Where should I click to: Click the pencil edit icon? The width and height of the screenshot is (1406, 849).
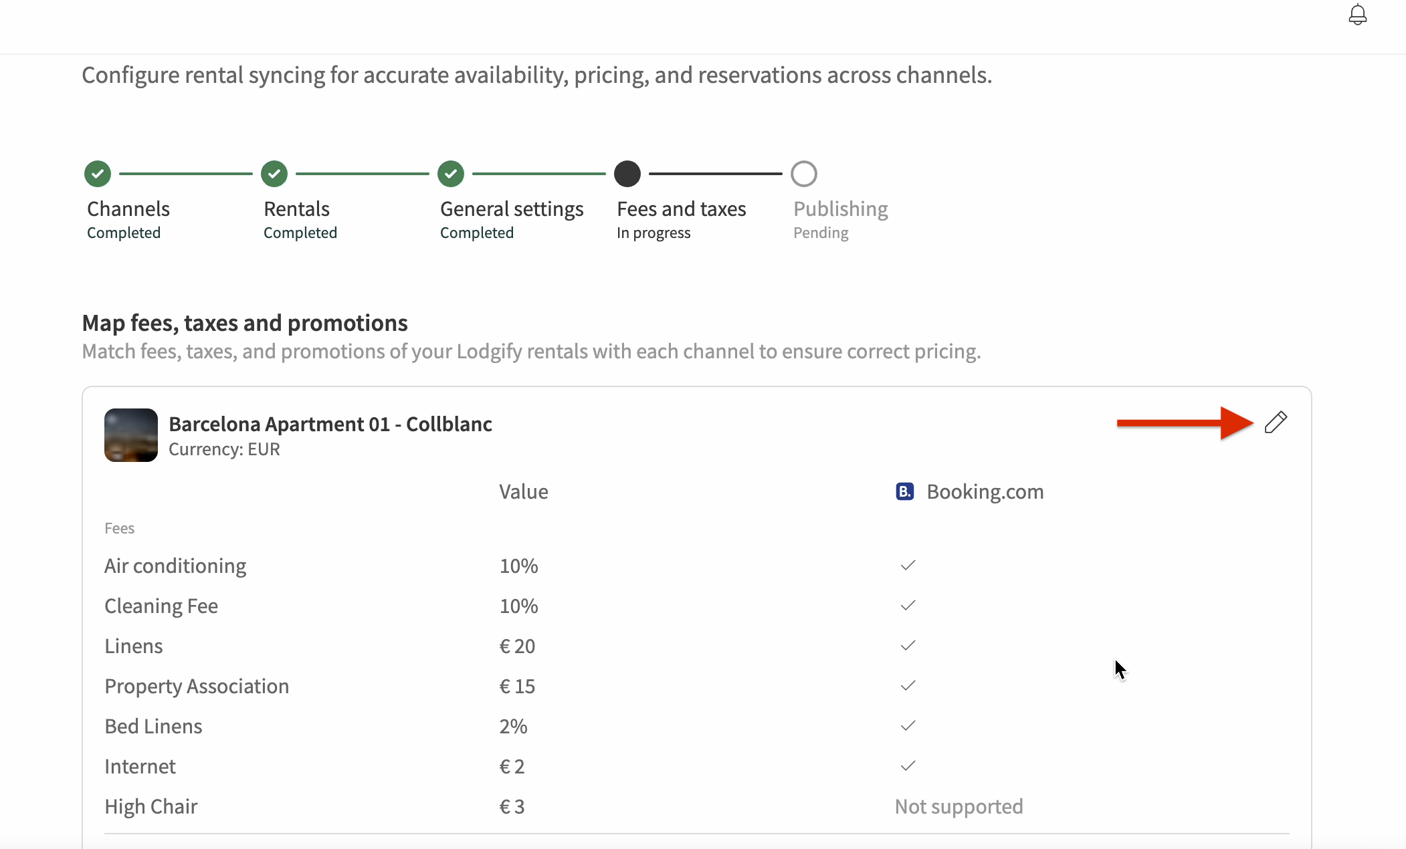point(1276,422)
